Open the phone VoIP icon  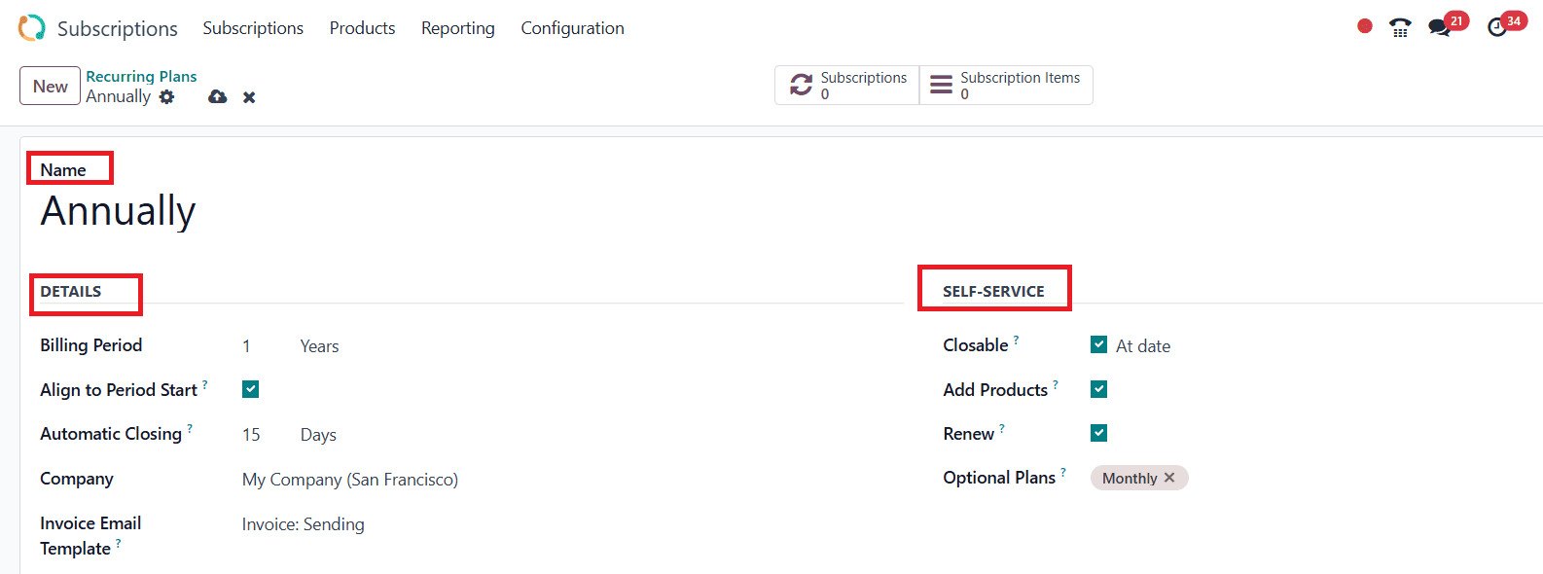point(1400,27)
